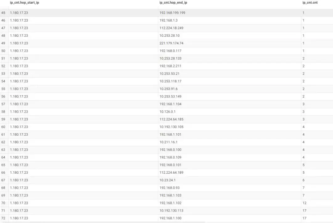The width and height of the screenshot is (333, 223).
Task: Select the end IP cell 112.224.18.249
Action: click(171, 28)
